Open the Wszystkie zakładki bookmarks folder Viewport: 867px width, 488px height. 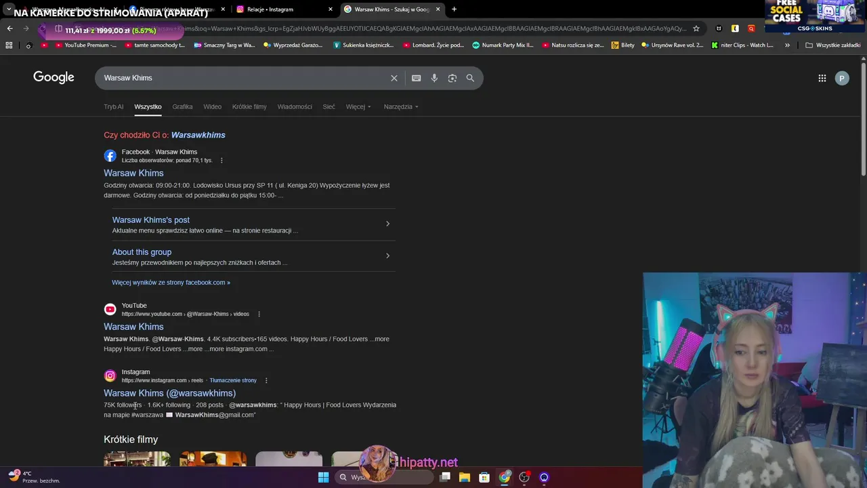[832, 45]
